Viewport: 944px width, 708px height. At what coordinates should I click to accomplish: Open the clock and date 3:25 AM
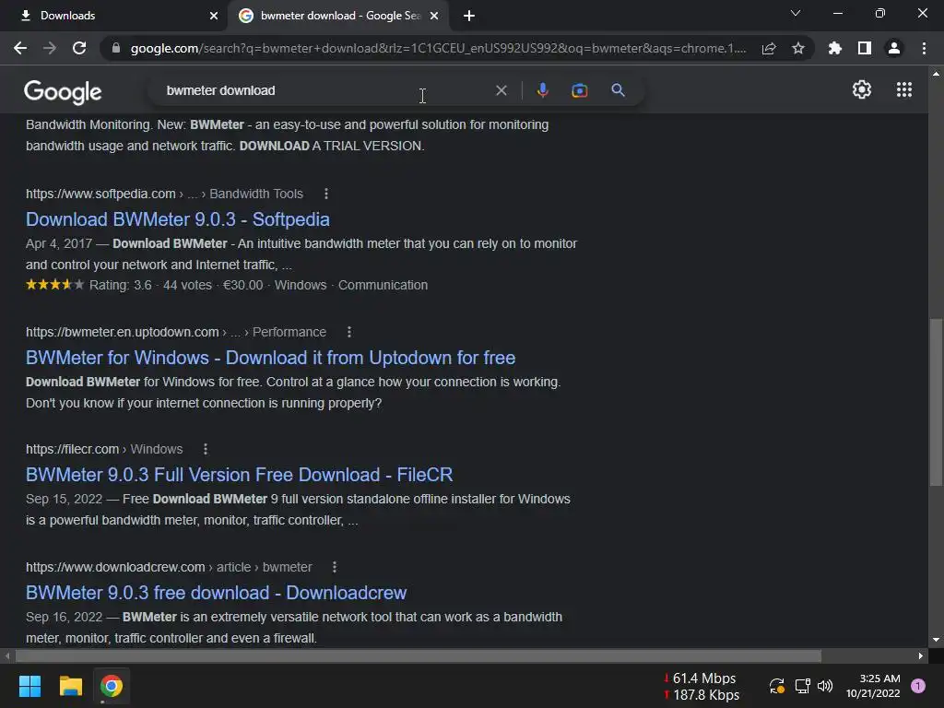[x=873, y=686]
